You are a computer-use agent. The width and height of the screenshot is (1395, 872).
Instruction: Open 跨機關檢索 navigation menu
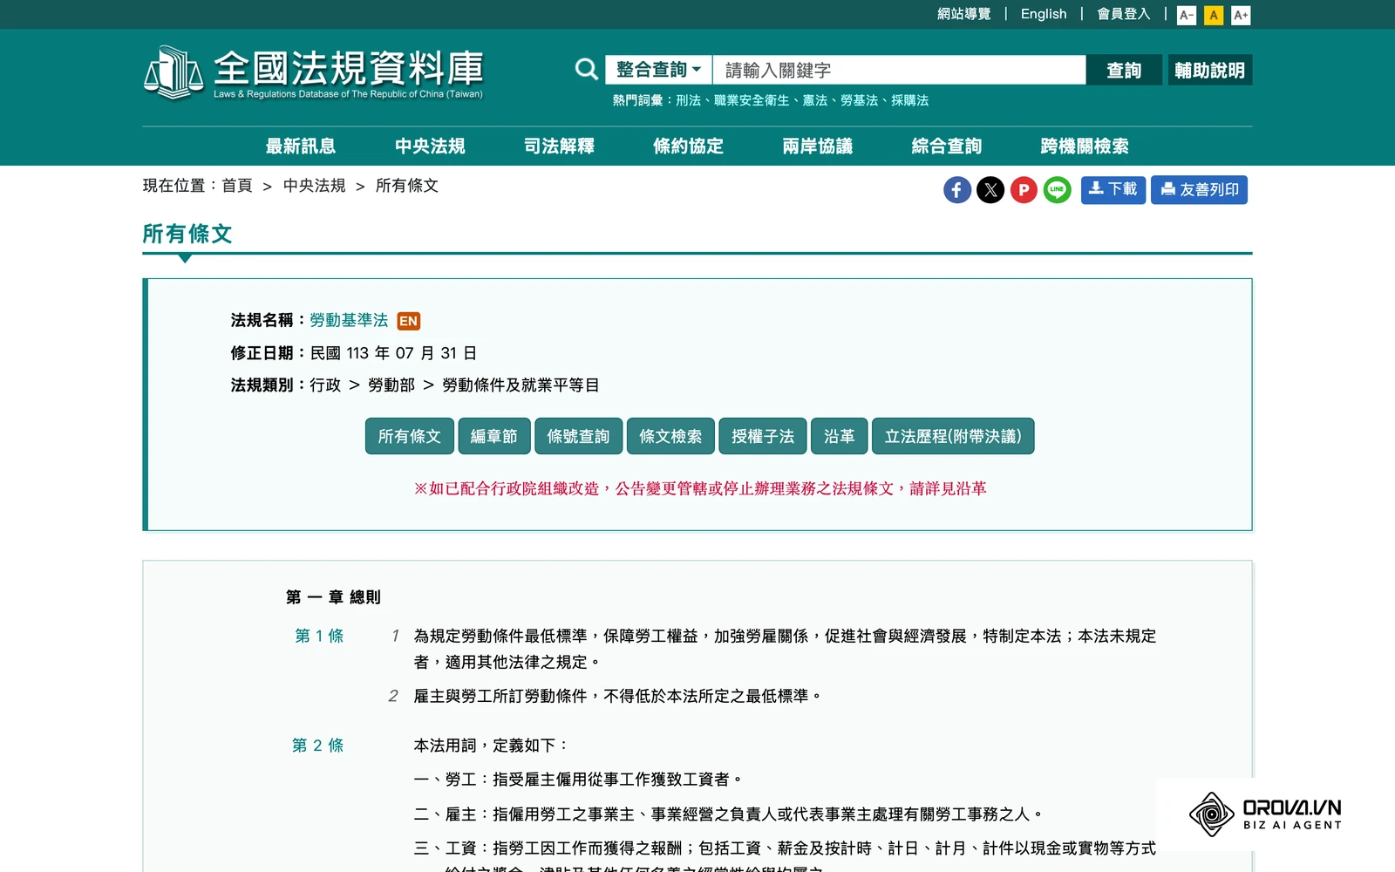[1084, 146]
